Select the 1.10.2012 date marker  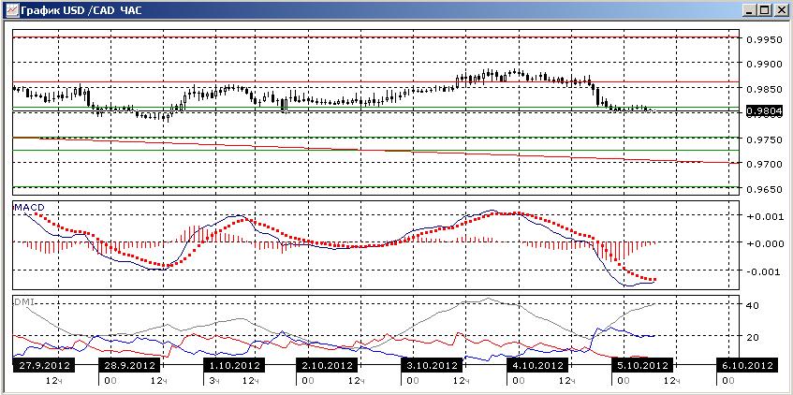pos(234,365)
